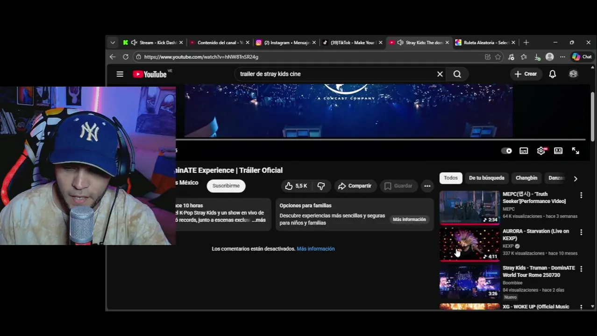The height and width of the screenshot is (336, 597).
Task: Go to YouTube home via logo
Action: (149, 74)
